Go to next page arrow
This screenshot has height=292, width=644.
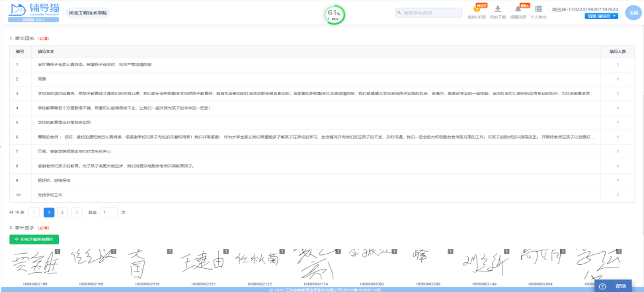77,213
